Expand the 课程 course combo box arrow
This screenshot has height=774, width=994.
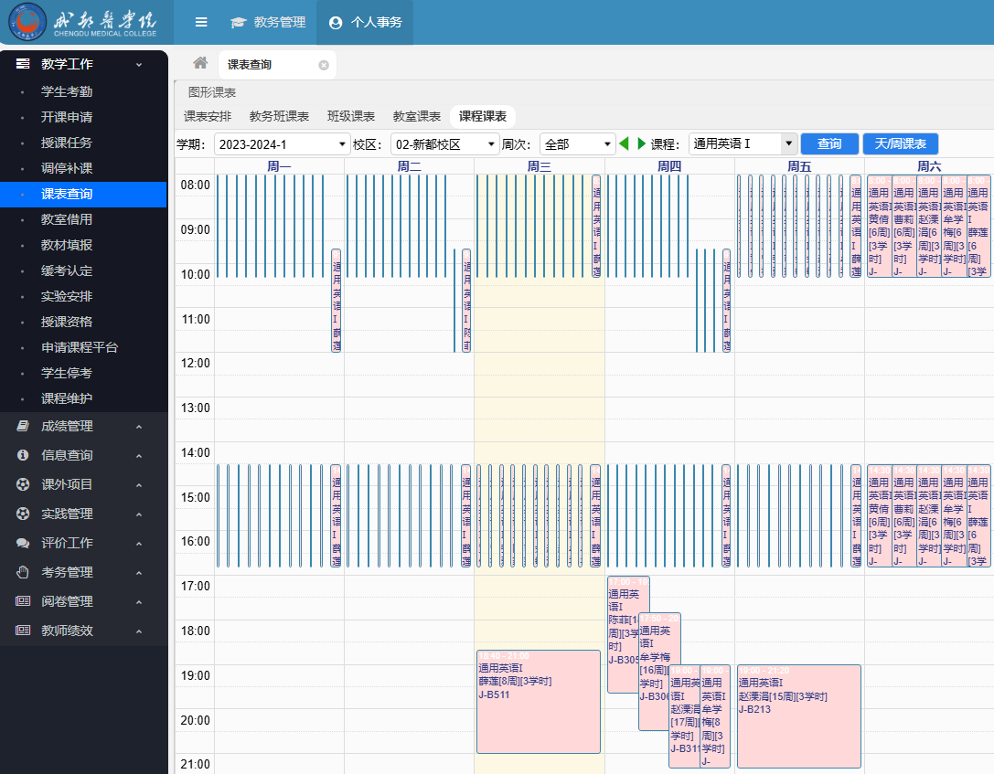pyautogui.click(x=789, y=143)
